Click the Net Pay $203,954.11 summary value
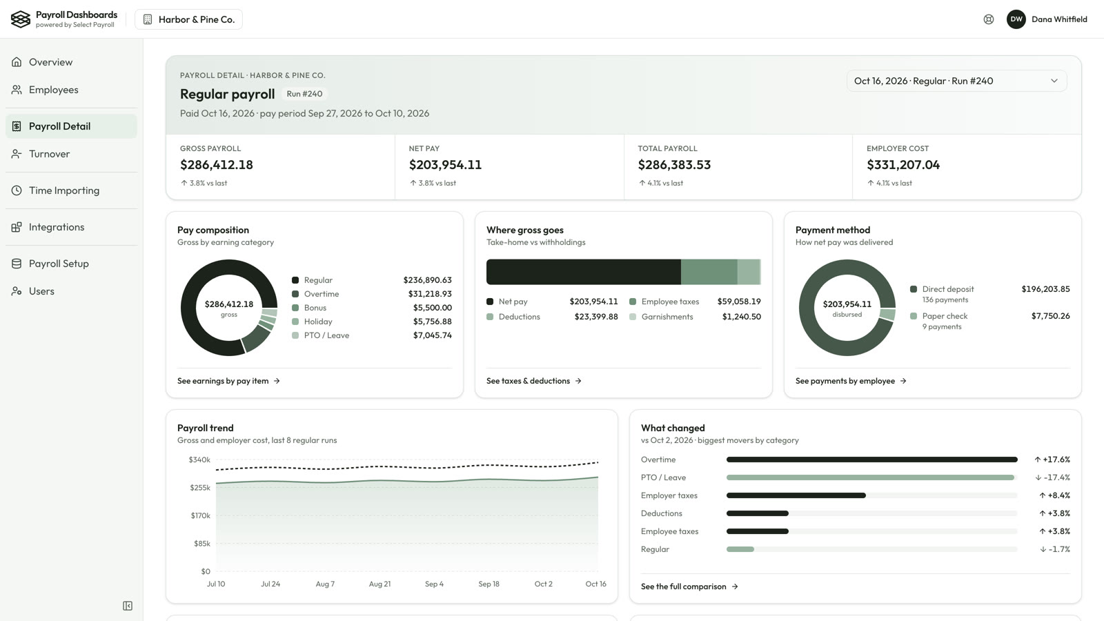Screen dimensions: 1104x621 pos(445,165)
